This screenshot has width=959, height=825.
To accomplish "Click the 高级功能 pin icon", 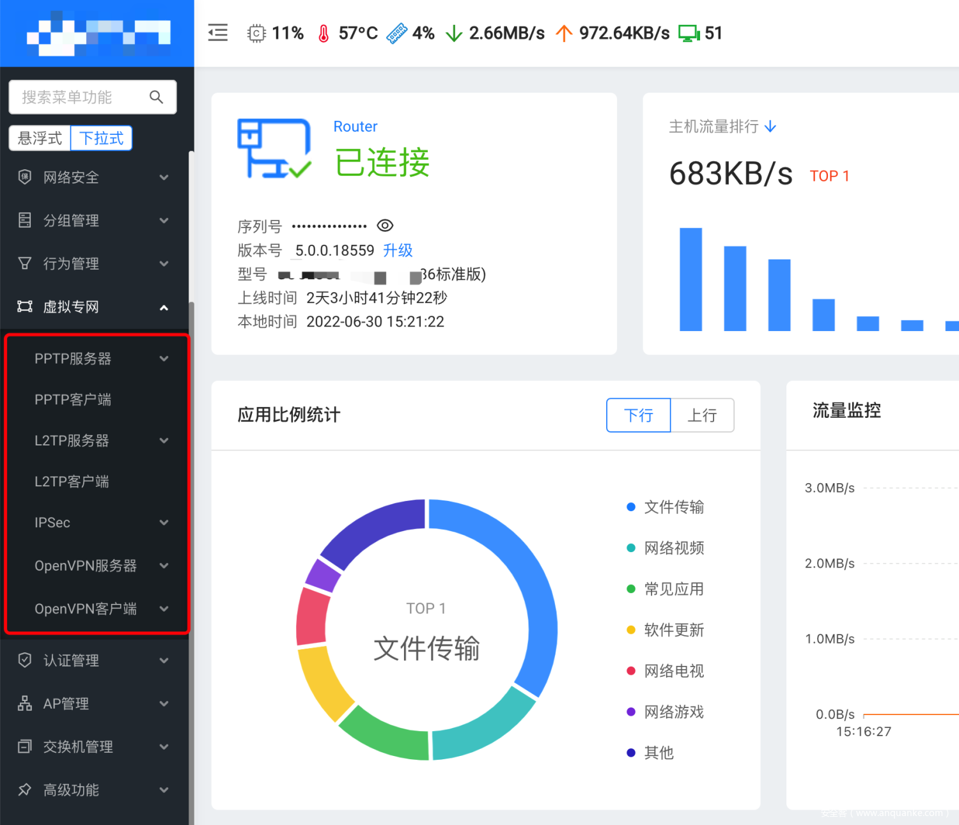I will click(25, 790).
